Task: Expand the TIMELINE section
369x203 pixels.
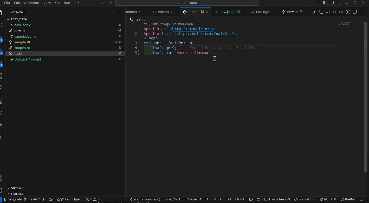Action: click(x=17, y=194)
